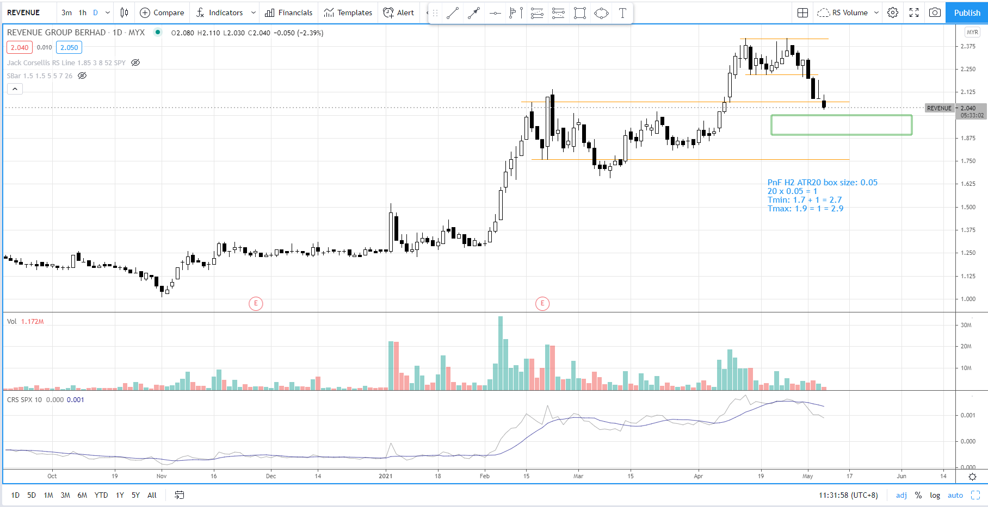This screenshot has width=988, height=507.
Task: Open the Financials menu
Action: 289,12
